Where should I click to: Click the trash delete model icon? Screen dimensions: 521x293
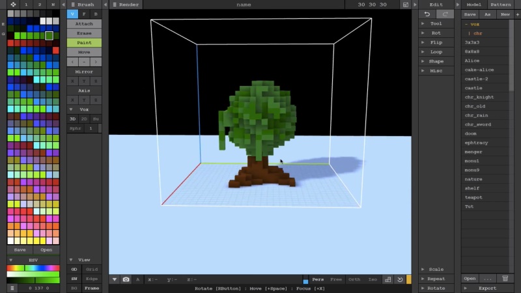coord(505,279)
